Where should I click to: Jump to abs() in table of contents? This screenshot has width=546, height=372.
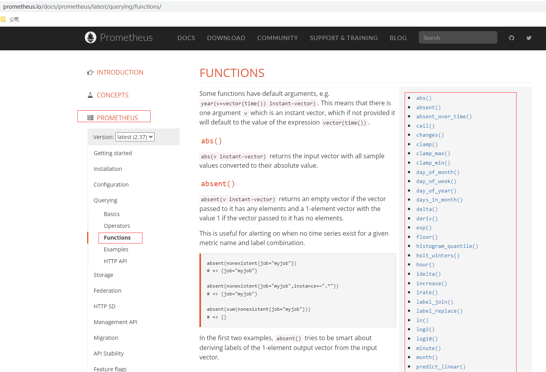coord(424,98)
